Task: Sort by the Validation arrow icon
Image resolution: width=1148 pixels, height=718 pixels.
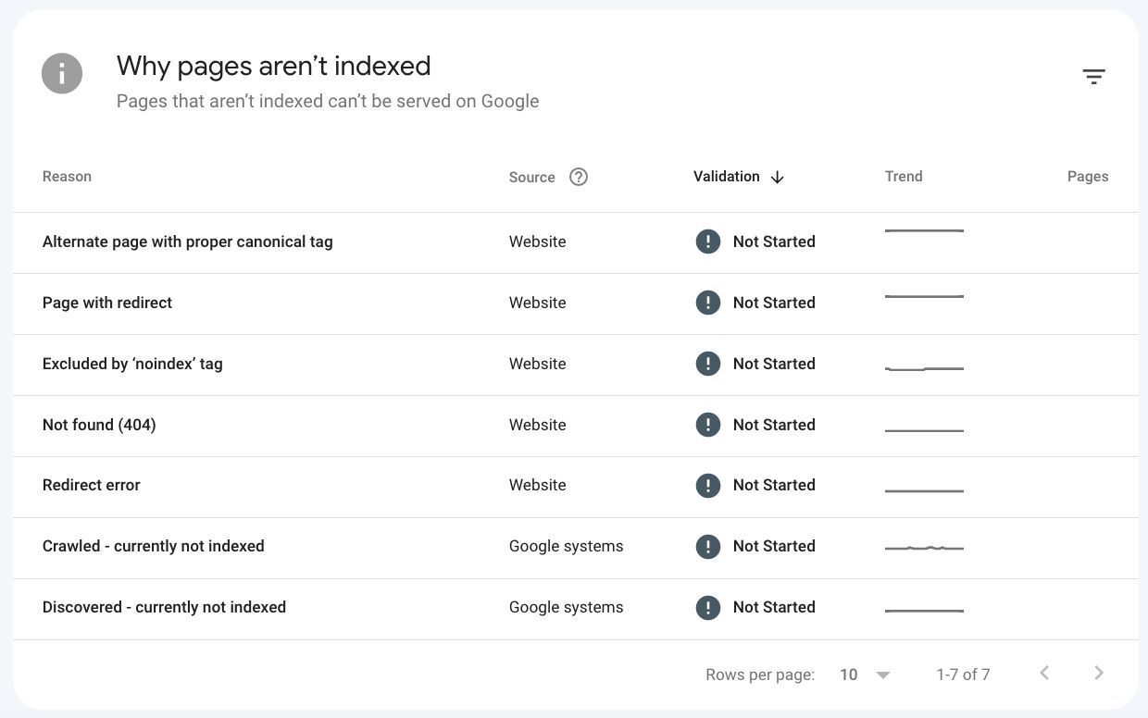Action: click(x=778, y=177)
